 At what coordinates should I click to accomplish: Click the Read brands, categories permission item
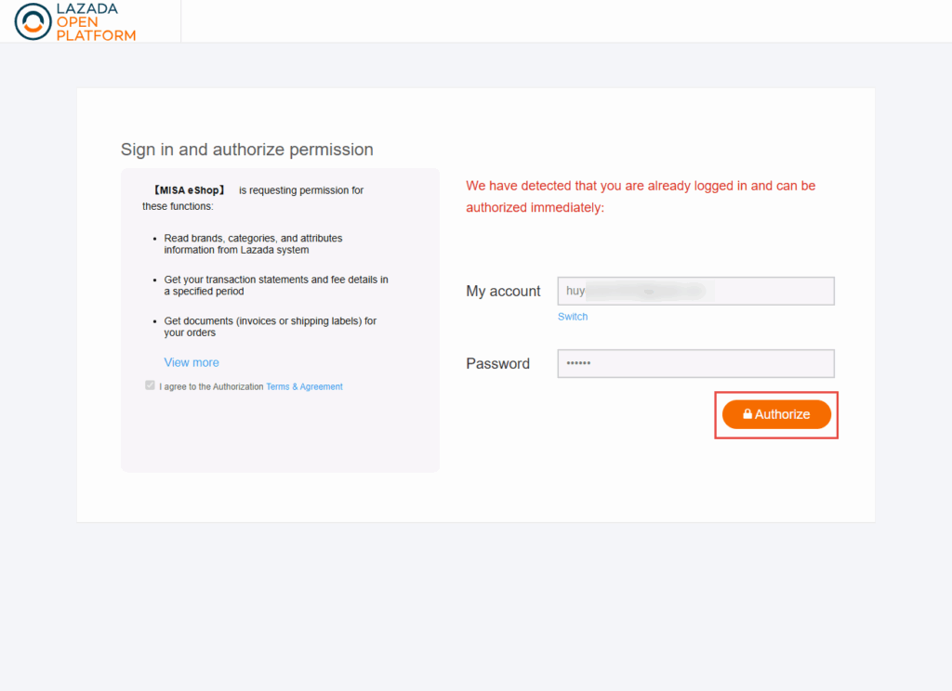coord(253,244)
